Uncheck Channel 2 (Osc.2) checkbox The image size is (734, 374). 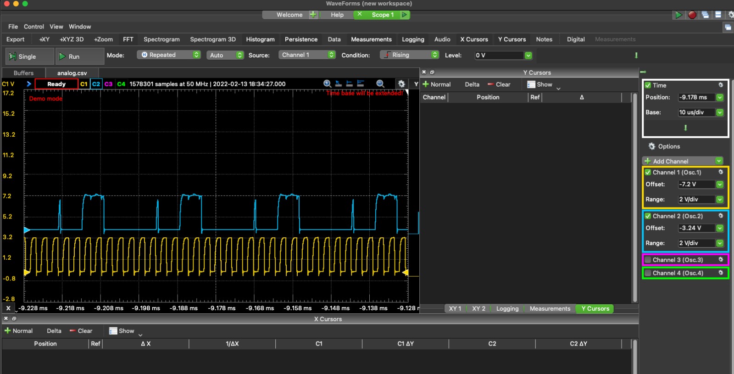coord(648,216)
